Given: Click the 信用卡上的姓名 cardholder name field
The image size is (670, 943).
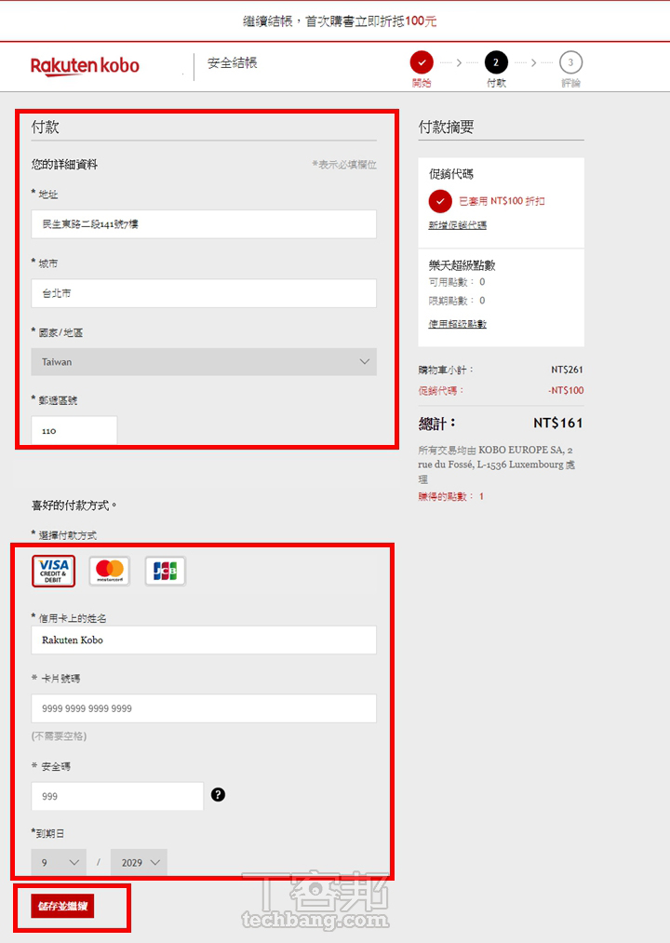Looking at the screenshot, I should click(204, 640).
